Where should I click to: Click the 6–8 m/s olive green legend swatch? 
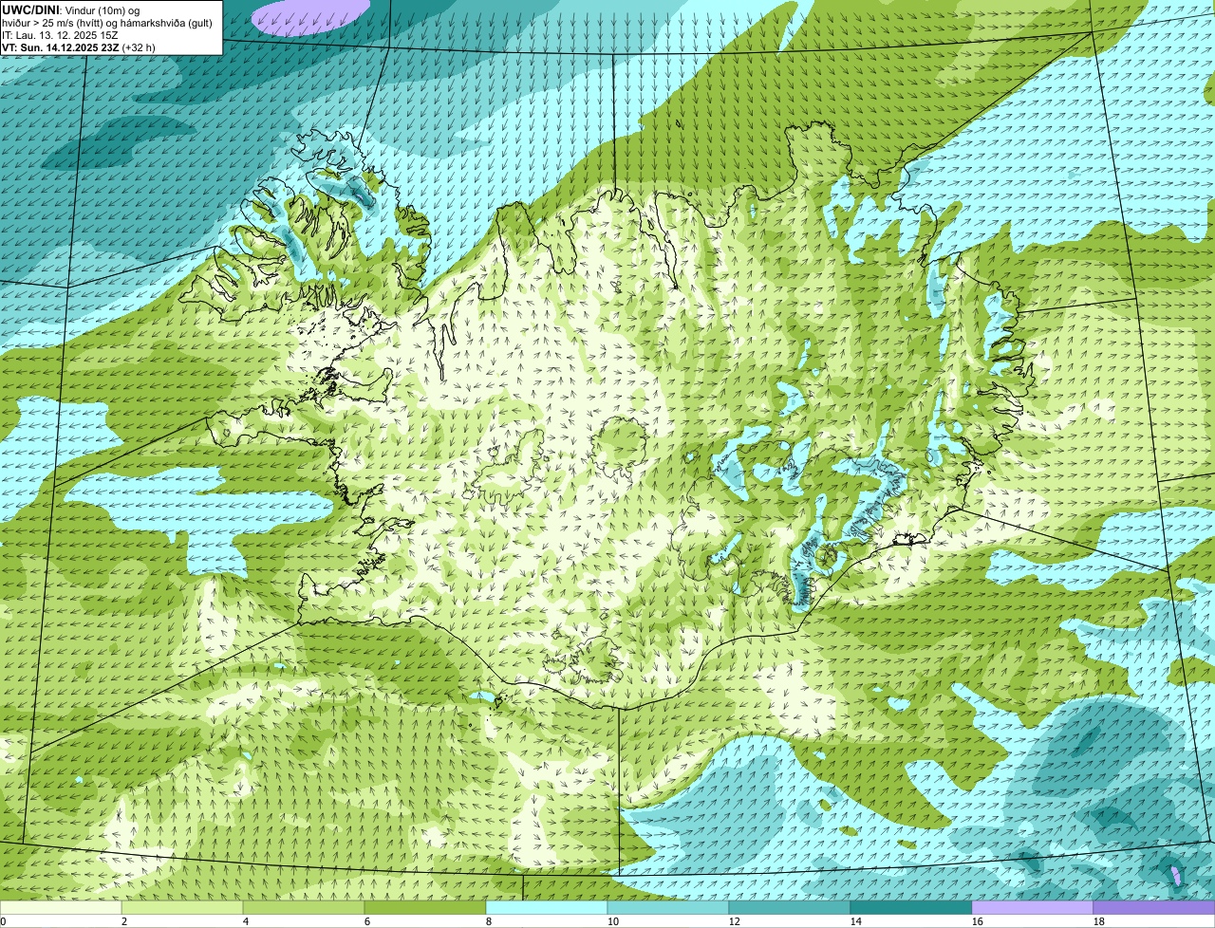point(425,907)
